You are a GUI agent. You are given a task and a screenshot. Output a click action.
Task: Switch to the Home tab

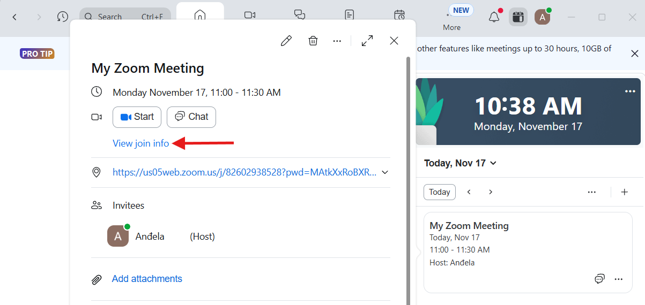click(200, 16)
